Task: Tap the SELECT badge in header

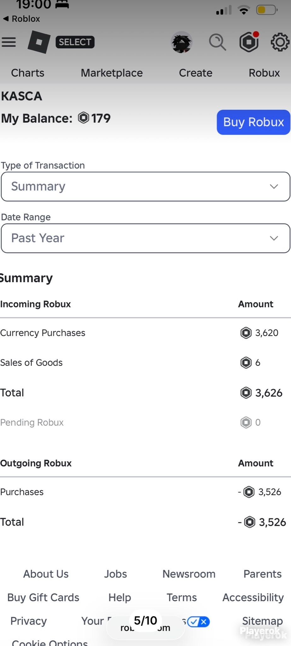Action: [75, 42]
